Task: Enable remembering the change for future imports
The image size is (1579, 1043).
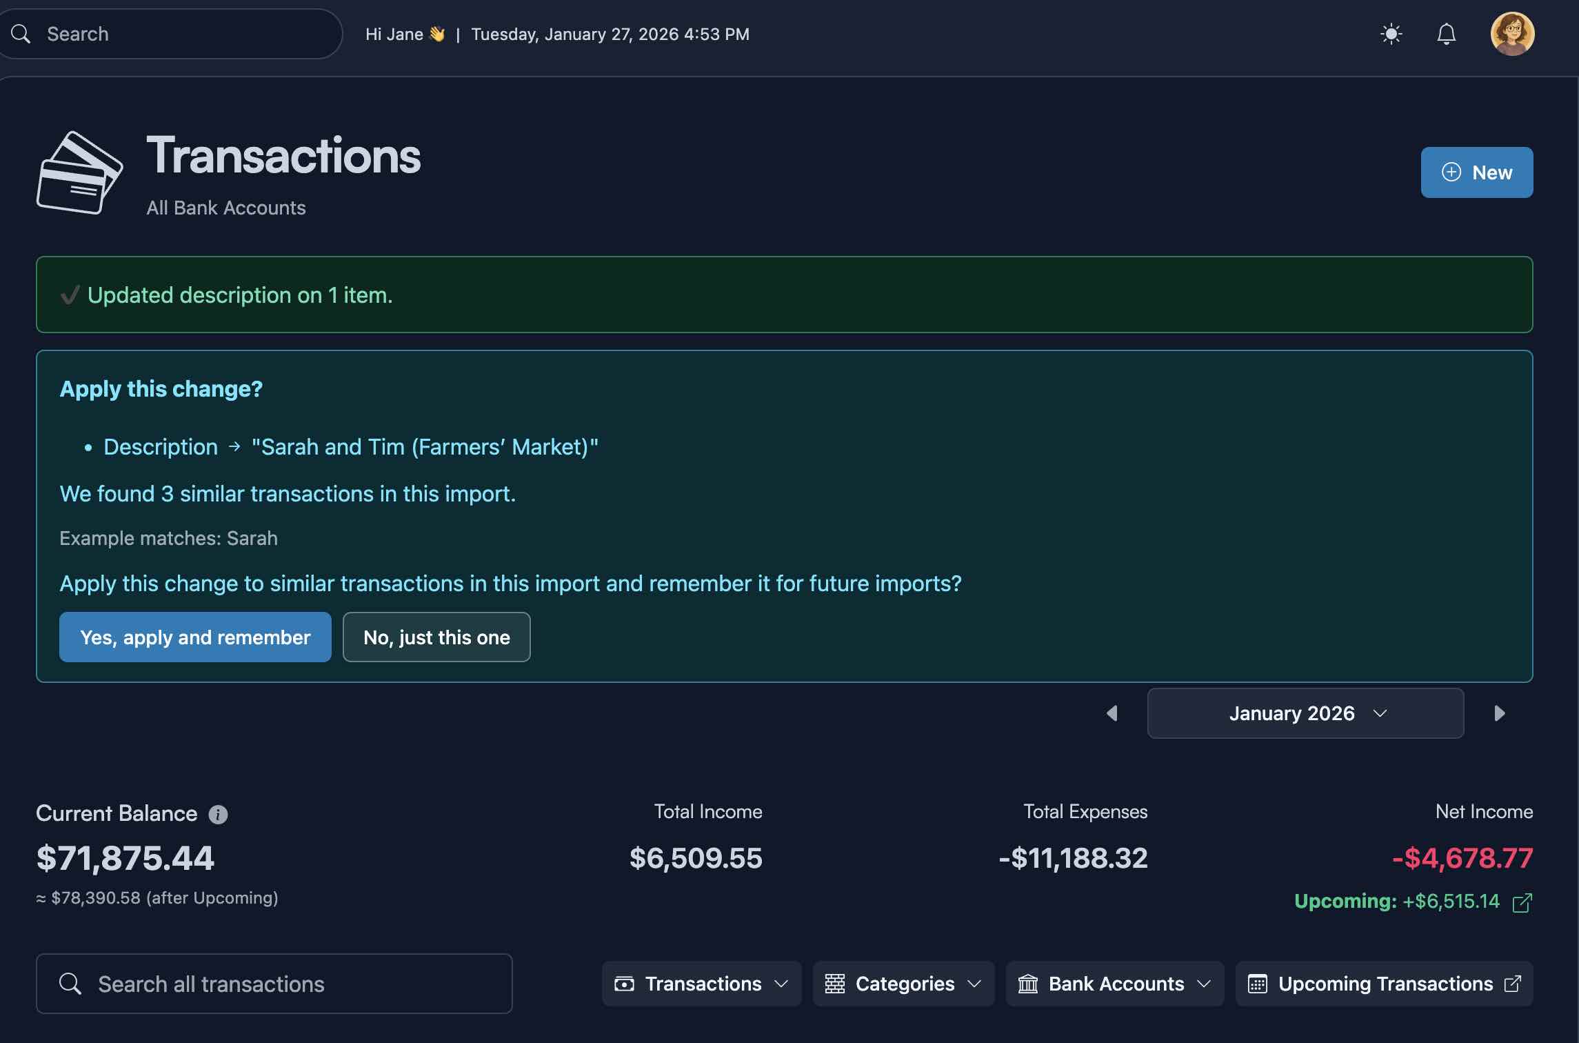Action: tap(195, 637)
